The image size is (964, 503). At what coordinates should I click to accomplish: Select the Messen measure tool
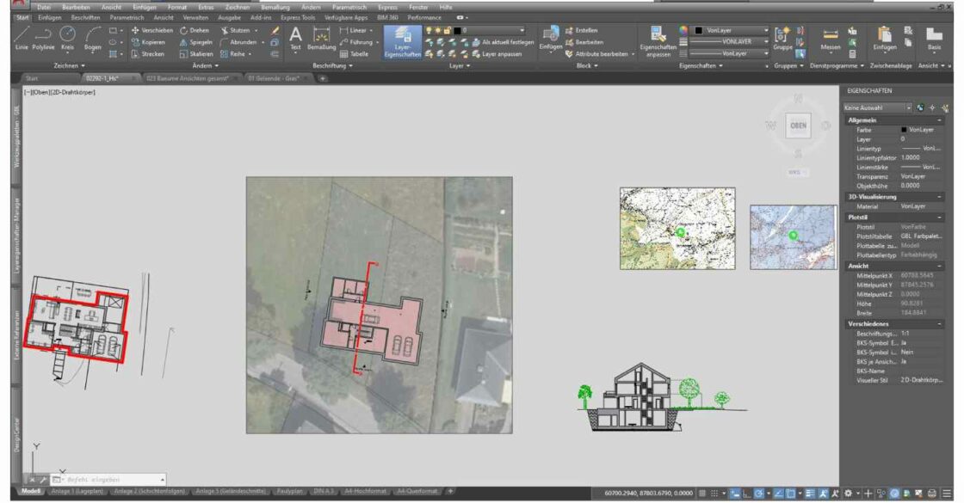tap(831, 39)
